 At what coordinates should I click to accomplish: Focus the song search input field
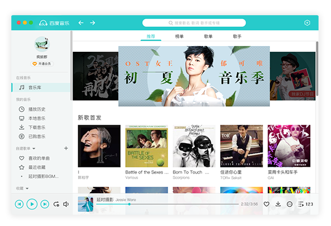pos(194,23)
